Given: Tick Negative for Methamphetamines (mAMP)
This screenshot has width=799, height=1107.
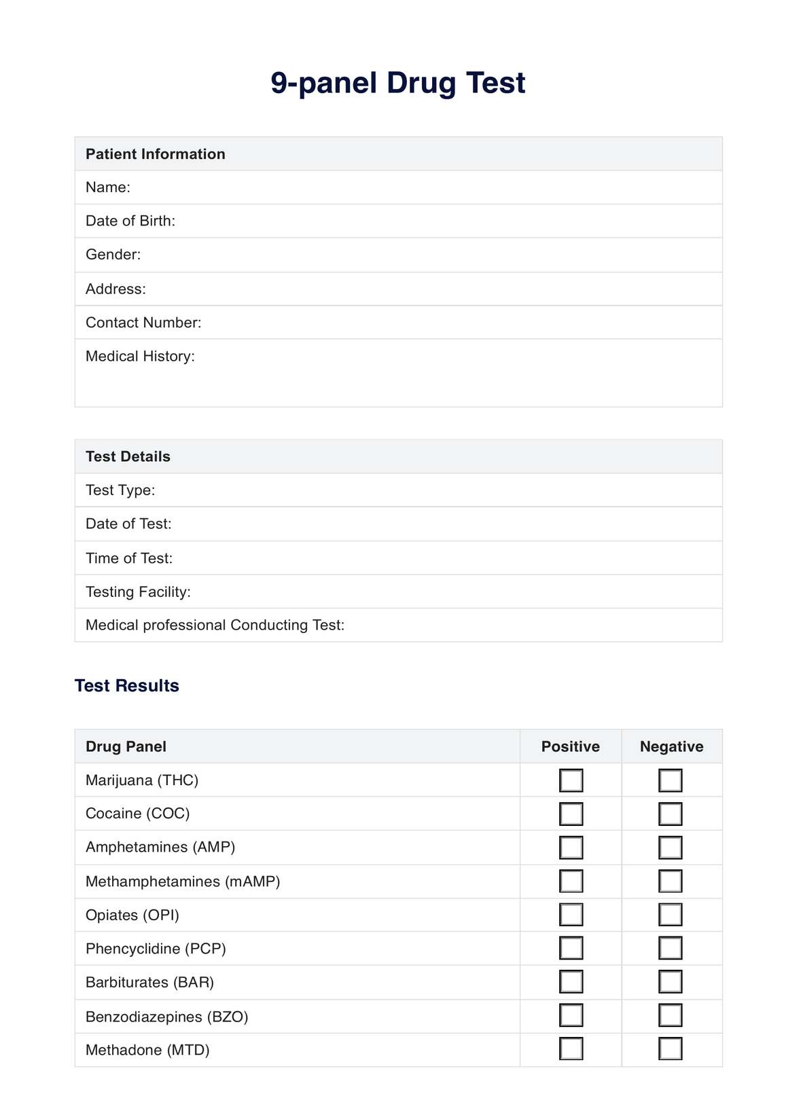Looking at the screenshot, I should 670,881.
